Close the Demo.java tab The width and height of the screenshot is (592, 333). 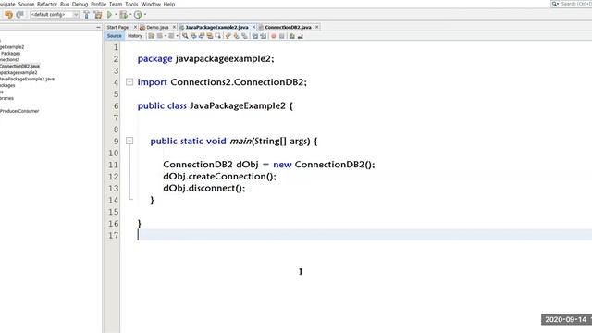[x=174, y=27]
